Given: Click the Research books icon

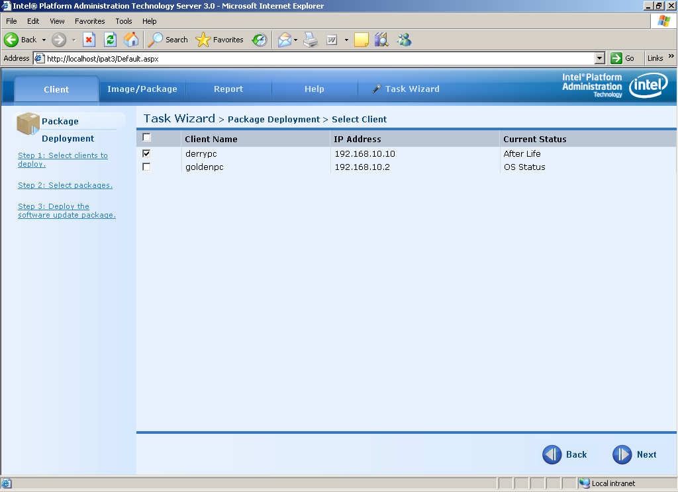Looking at the screenshot, I should (381, 40).
